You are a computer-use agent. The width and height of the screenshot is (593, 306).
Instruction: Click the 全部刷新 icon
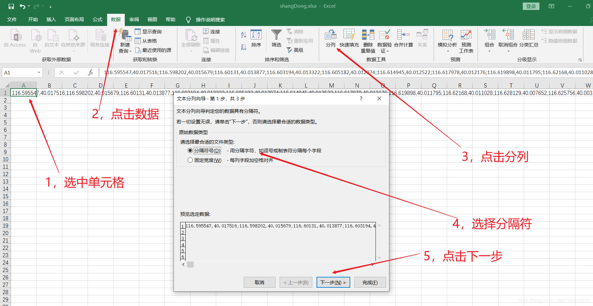coord(191,35)
